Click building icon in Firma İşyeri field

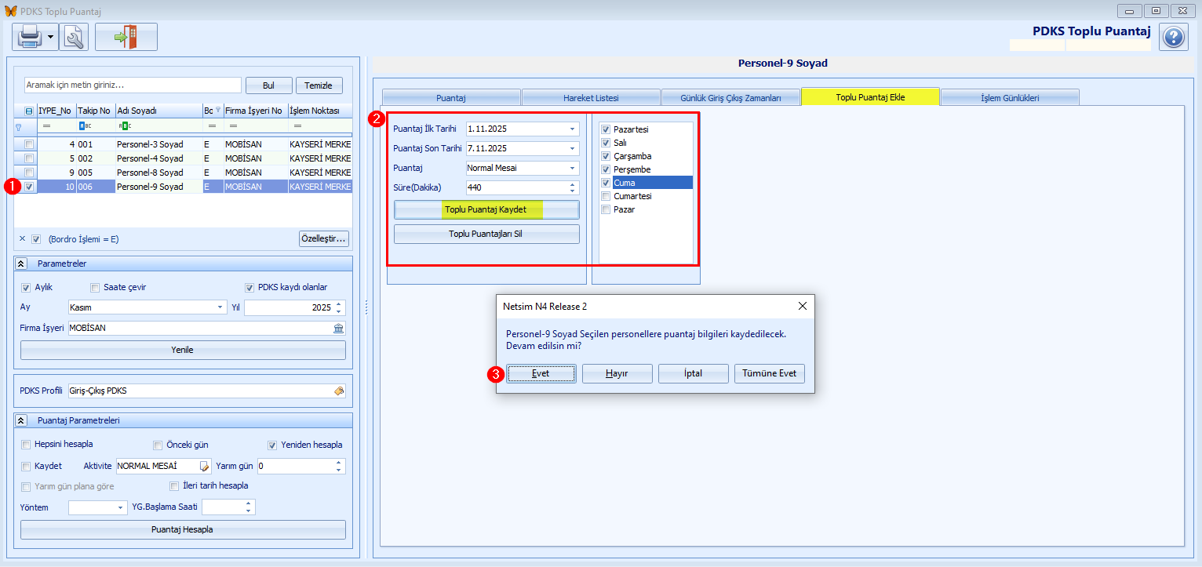(x=339, y=329)
